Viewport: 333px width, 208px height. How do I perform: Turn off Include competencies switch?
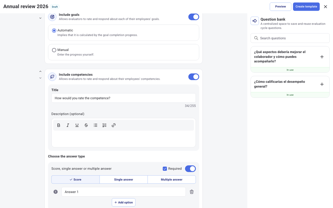[194, 77]
